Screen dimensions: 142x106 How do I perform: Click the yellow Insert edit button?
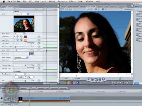pos(67,83)
